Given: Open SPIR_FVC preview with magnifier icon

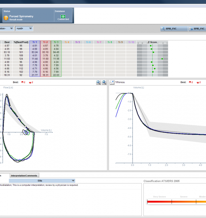Looking at the screenshot, I should click(x=174, y=29).
